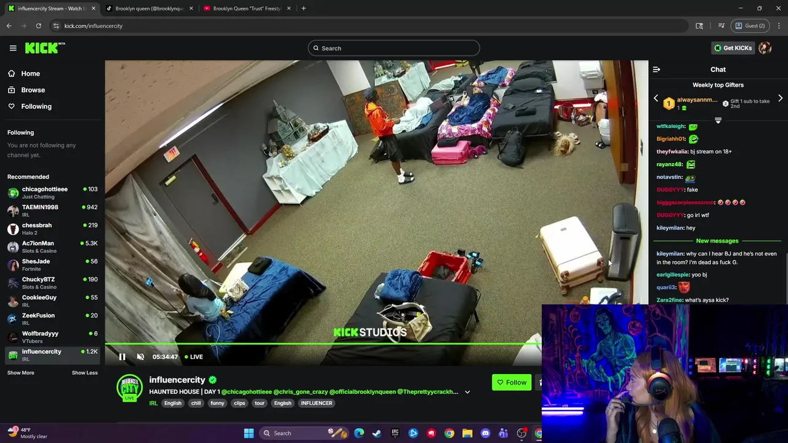Click the tour tag
788x443 pixels.
259,403
